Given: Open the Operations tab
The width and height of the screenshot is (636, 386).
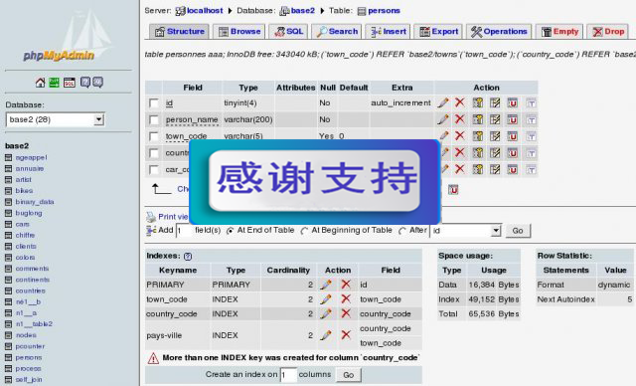Looking at the screenshot, I should click(499, 31).
